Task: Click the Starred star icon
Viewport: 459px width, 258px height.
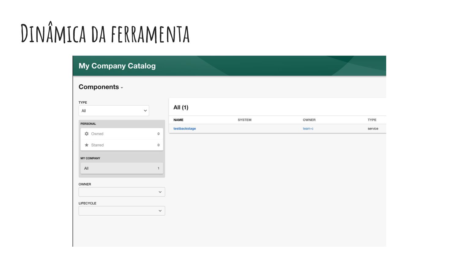Action: [87, 145]
